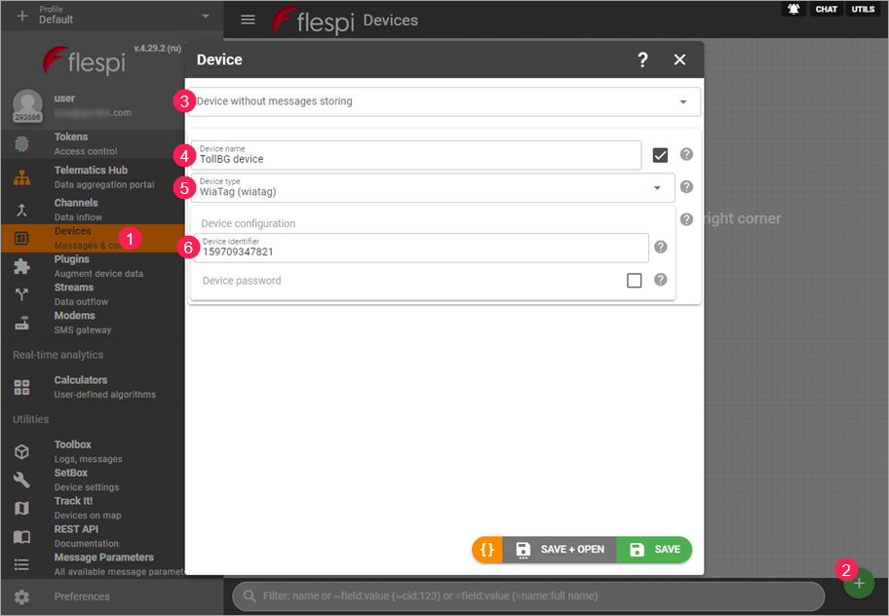The image size is (889, 616).
Task: Click help icon next to Device identifier
Action: pos(661,247)
